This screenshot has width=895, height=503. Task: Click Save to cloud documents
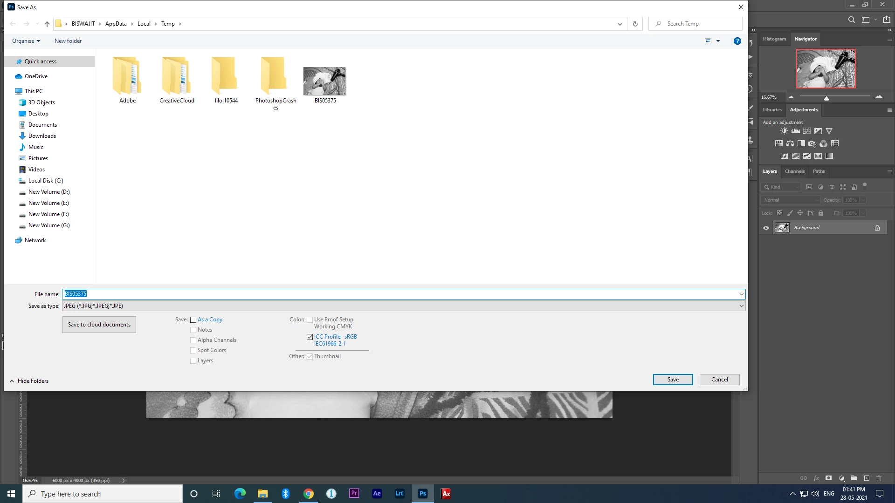(99, 325)
